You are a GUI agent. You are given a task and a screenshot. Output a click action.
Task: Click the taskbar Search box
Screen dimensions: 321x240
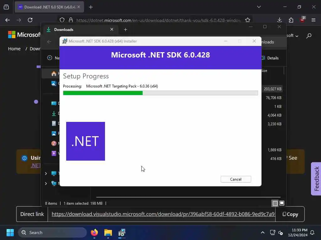click(x=52, y=232)
